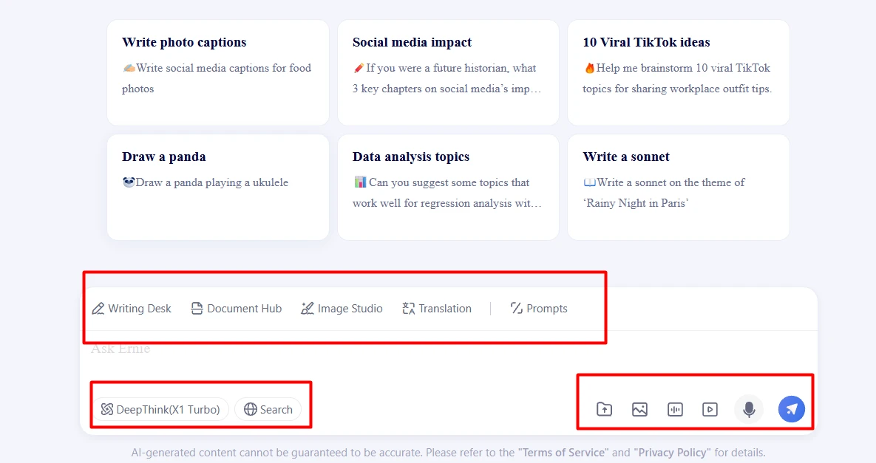Click the audio waveform upload icon
The height and width of the screenshot is (463, 876).
(675, 409)
